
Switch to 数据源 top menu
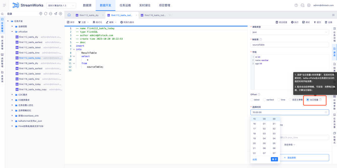tap(87, 5)
